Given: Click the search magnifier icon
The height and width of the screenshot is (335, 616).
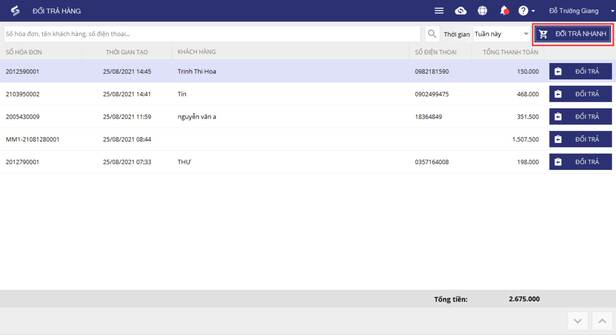Looking at the screenshot, I should click(432, 34).
